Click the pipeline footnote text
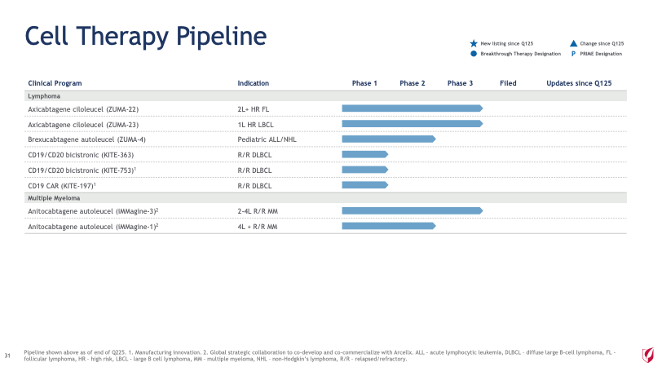The height and width of the screenshot is (367, 662). click(320, 356)
